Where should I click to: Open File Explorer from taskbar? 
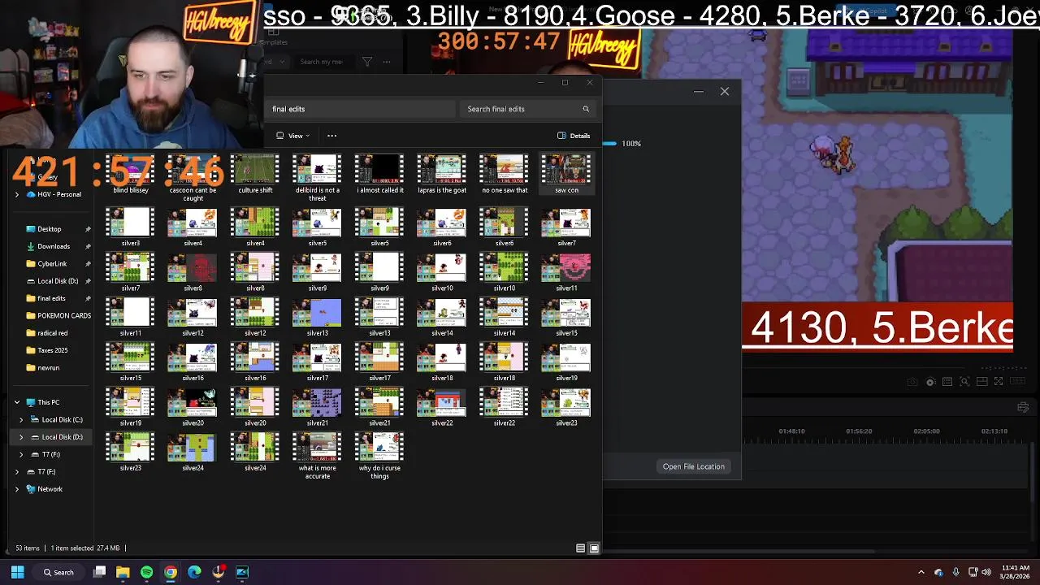(x=123, y=572)
